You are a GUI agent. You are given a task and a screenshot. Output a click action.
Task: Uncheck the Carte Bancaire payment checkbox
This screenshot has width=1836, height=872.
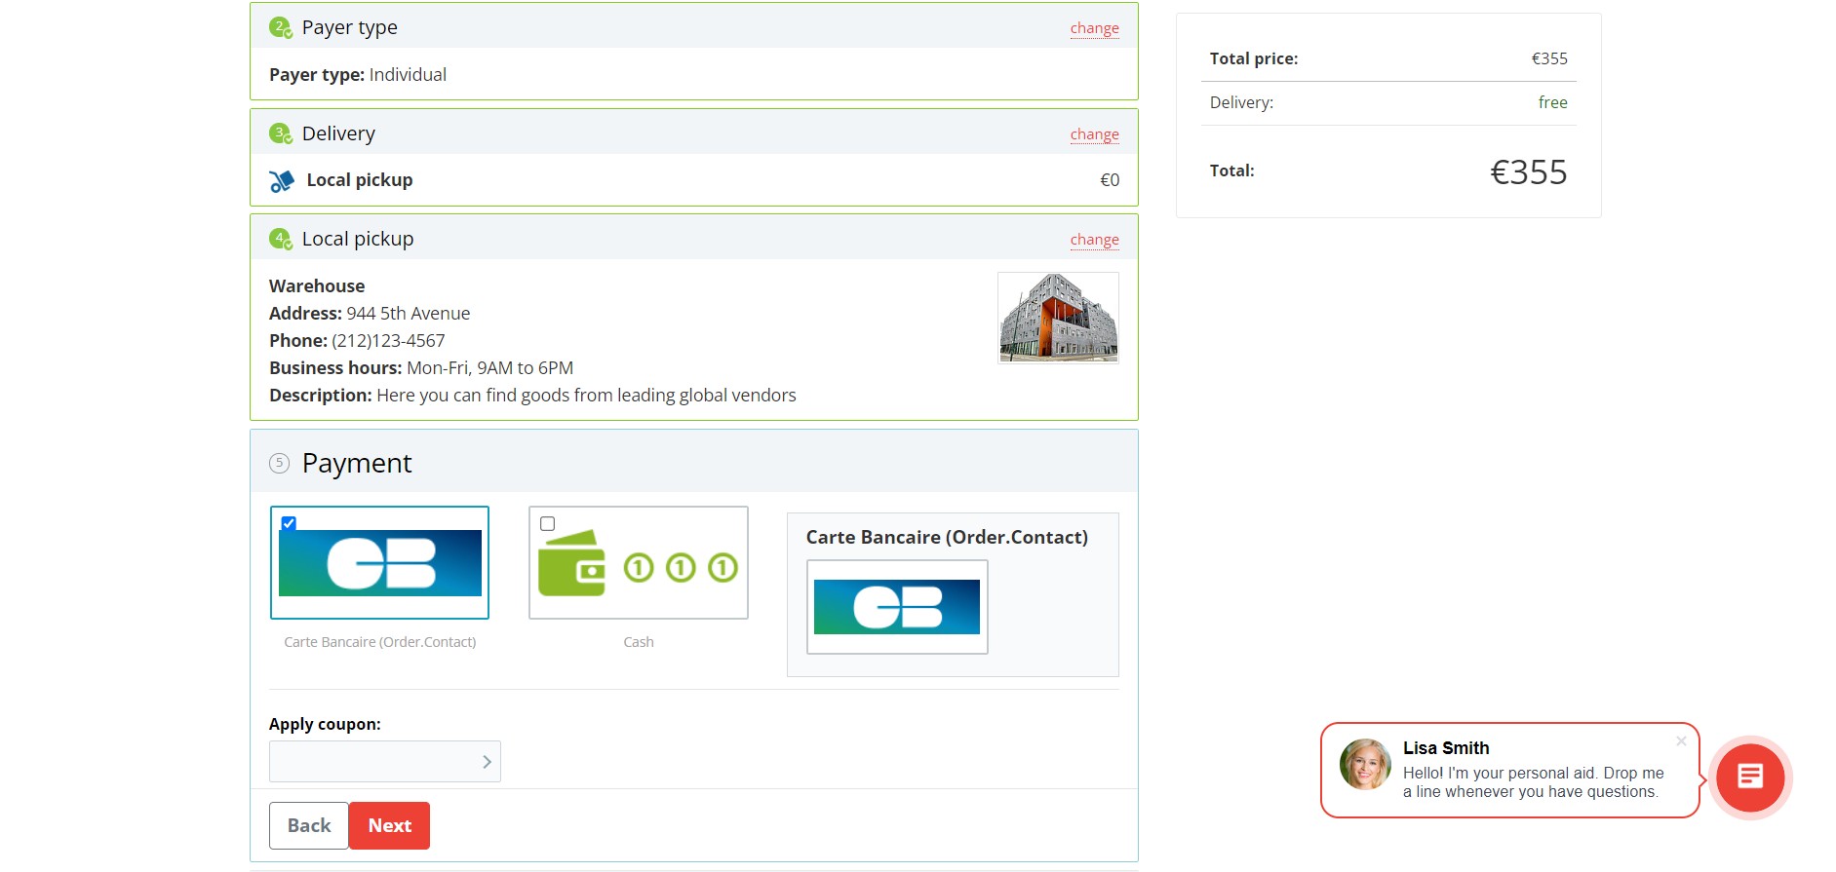click(x=289, y=523)
